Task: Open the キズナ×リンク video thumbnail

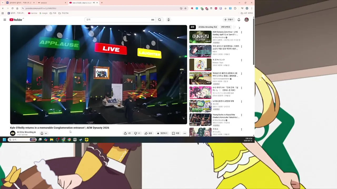Action: coord(200,65)
